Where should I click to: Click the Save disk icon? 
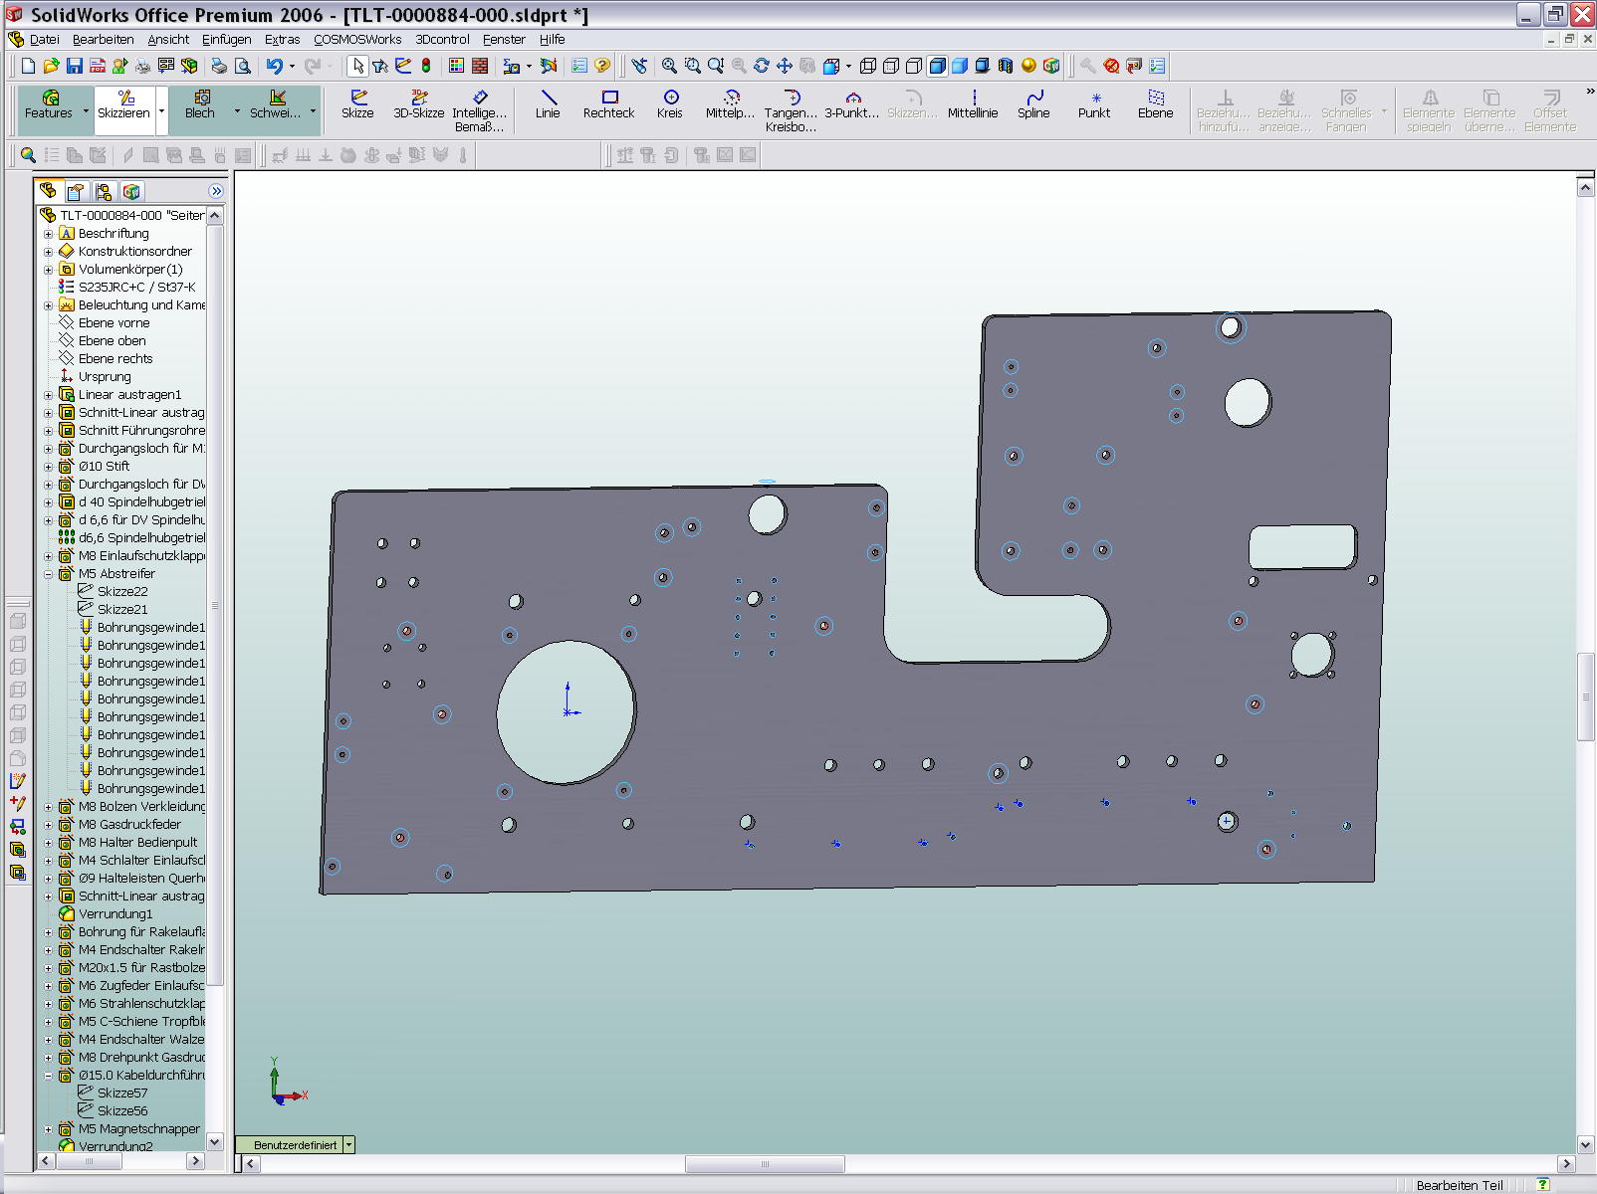coord(75,66)
